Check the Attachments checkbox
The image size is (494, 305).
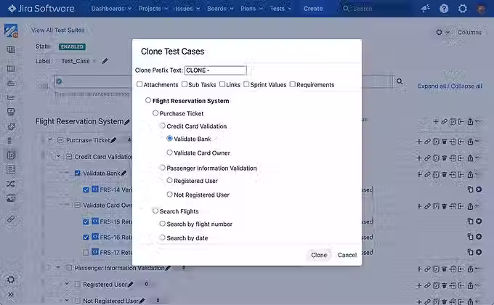(139, 84)
